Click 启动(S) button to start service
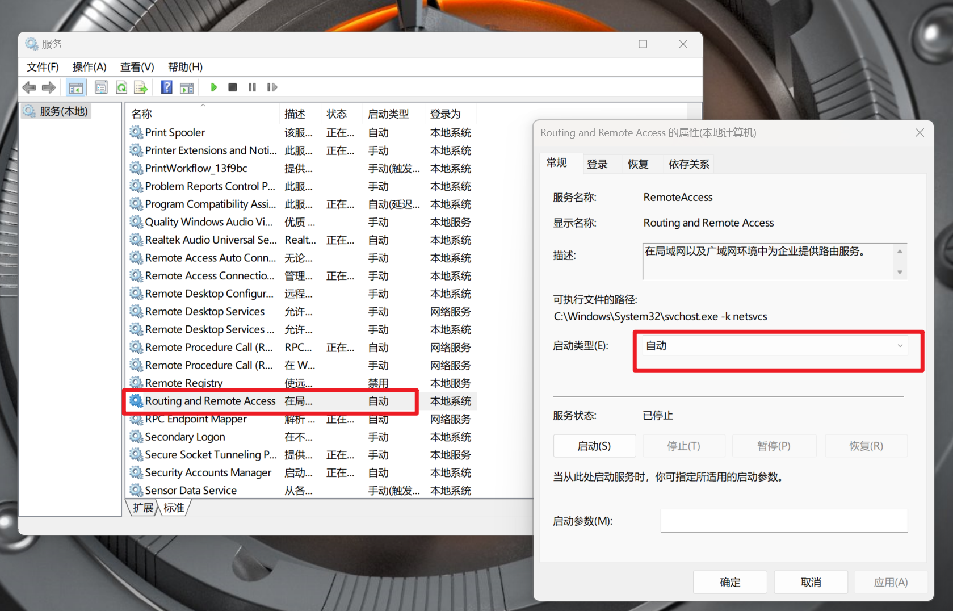This screenshot has height=611, width=953. point(594,446)
